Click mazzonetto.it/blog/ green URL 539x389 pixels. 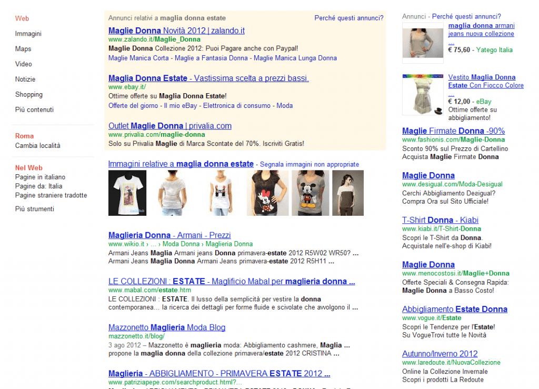[136, 336]
